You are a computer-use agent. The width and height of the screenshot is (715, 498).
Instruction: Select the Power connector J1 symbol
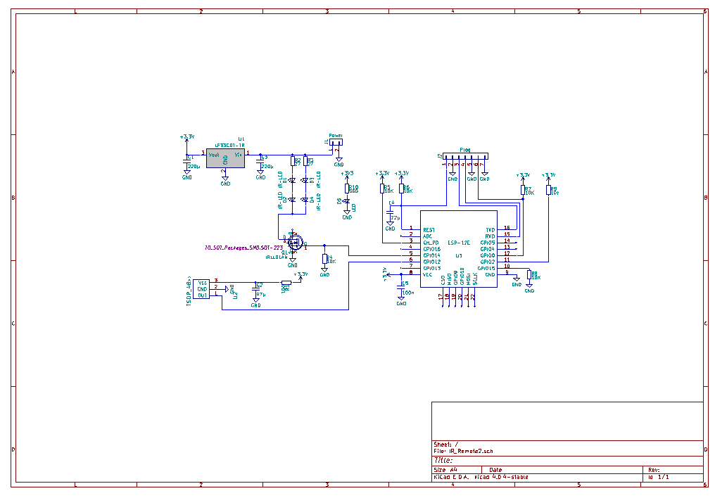(x=336, y=142)
